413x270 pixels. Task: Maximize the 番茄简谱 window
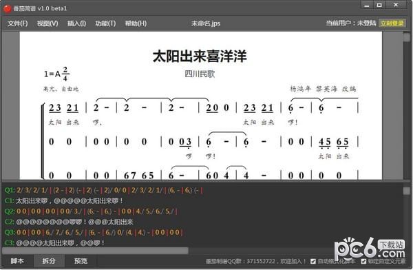(x=379, y=6)
